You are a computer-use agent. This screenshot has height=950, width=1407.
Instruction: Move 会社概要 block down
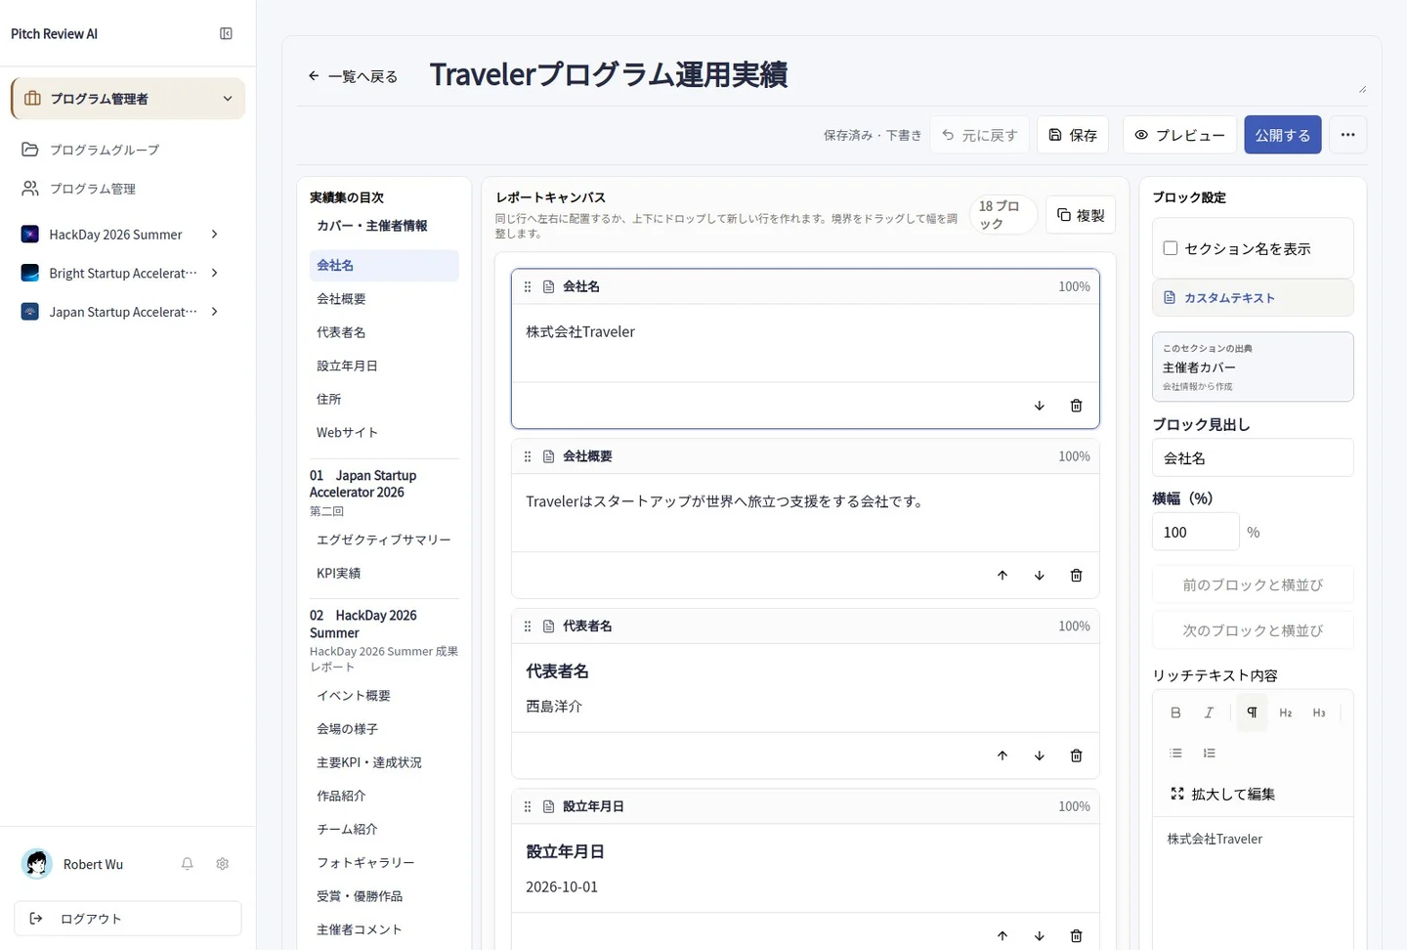click(x=1040, y=576)
